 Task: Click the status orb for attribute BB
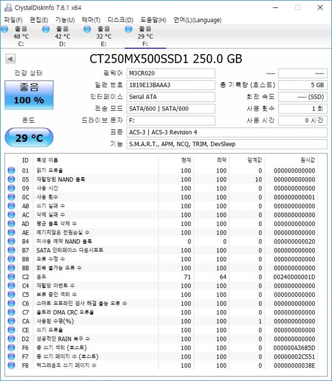click(11, 268)
